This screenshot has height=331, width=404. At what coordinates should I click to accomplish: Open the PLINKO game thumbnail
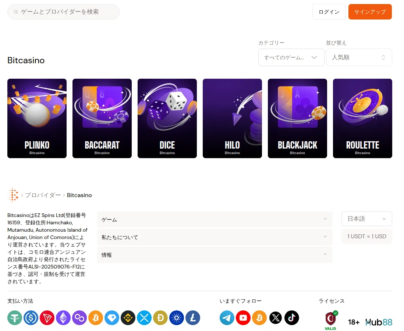37,118
